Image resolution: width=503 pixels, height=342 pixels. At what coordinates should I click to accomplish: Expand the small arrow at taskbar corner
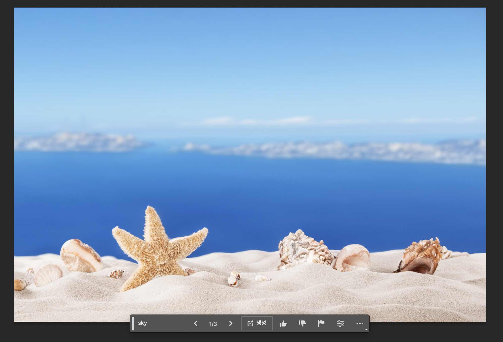(366, 330)
